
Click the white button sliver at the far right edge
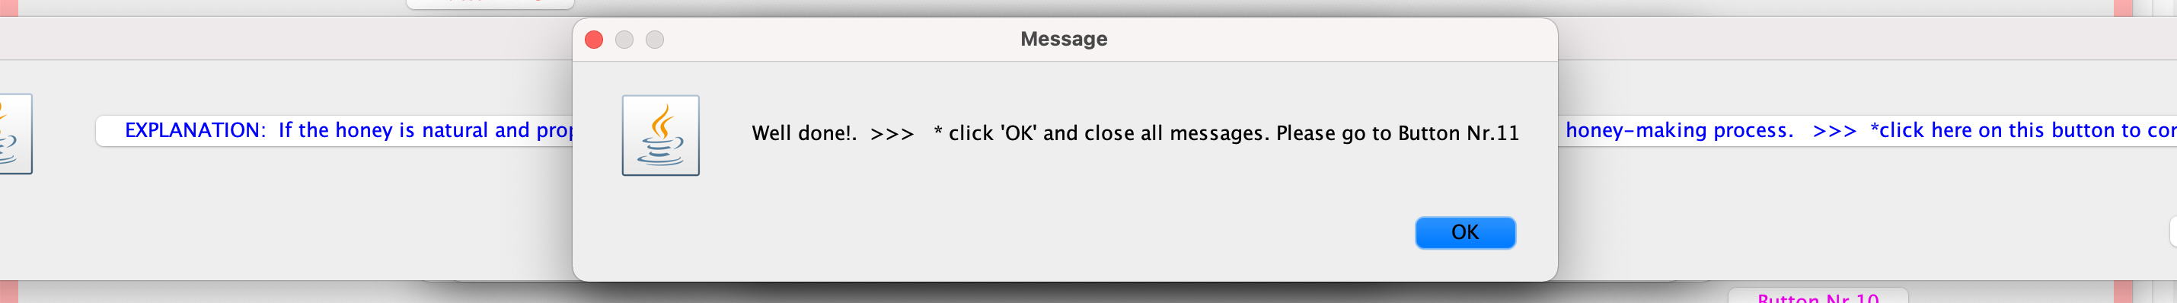pyautogui.click(x=2172, y=232)
